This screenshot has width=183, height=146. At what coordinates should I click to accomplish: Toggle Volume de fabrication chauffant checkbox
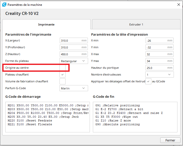[63, 81]
